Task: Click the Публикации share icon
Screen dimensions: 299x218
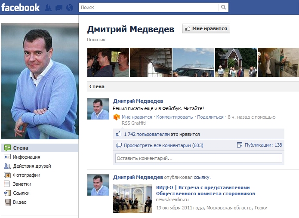Action: pyautogui.click(x=240, y=145)
